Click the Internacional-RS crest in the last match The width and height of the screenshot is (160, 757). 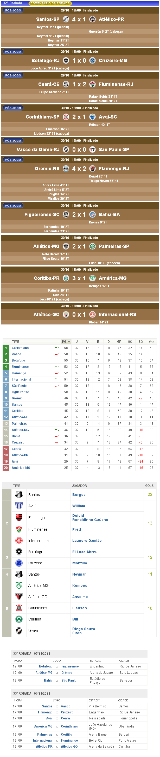(x=93, y=315)
